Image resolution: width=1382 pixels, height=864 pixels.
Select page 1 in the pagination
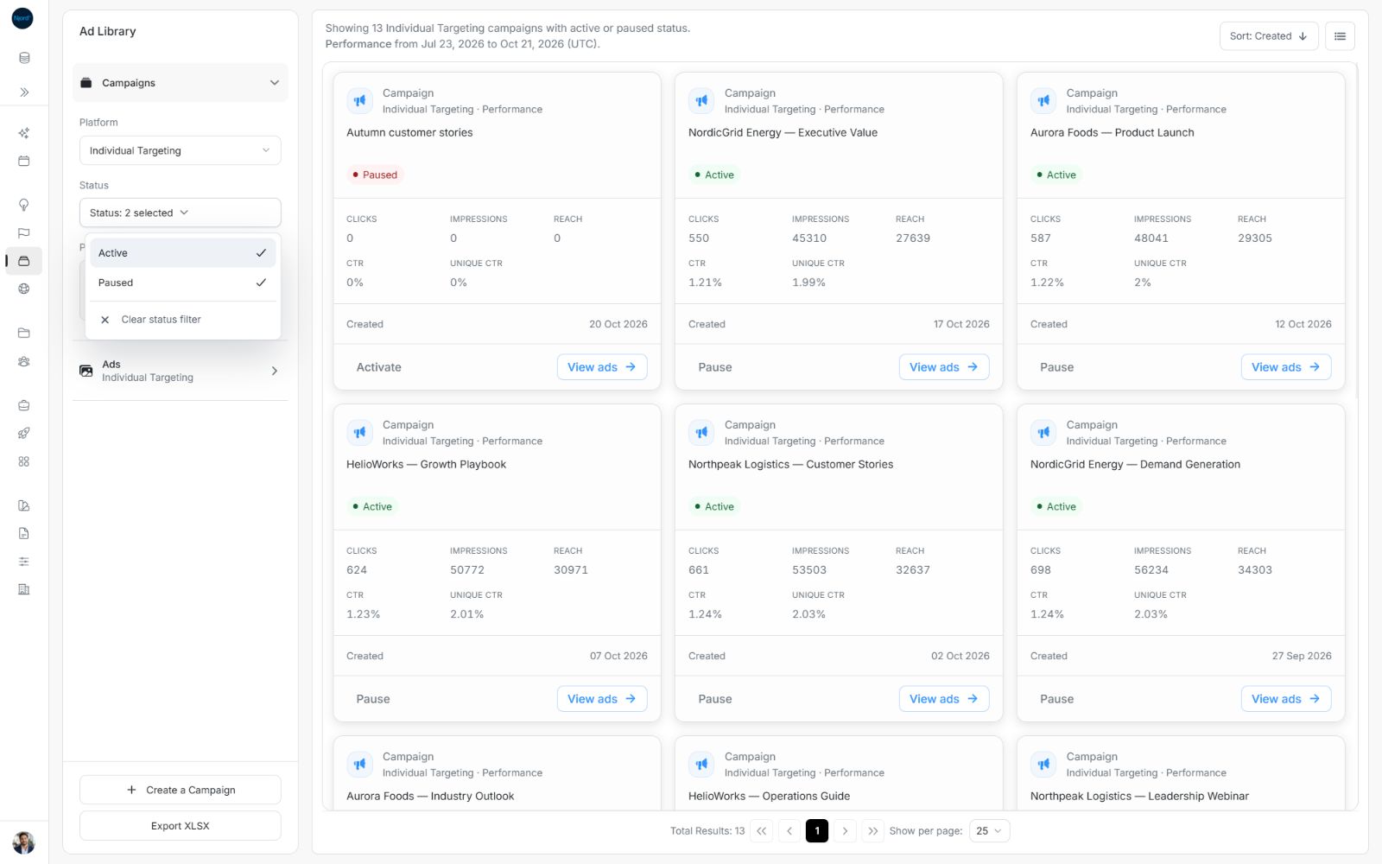817,831
